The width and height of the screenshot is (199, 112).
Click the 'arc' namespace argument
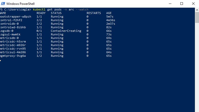click(71, 9)
